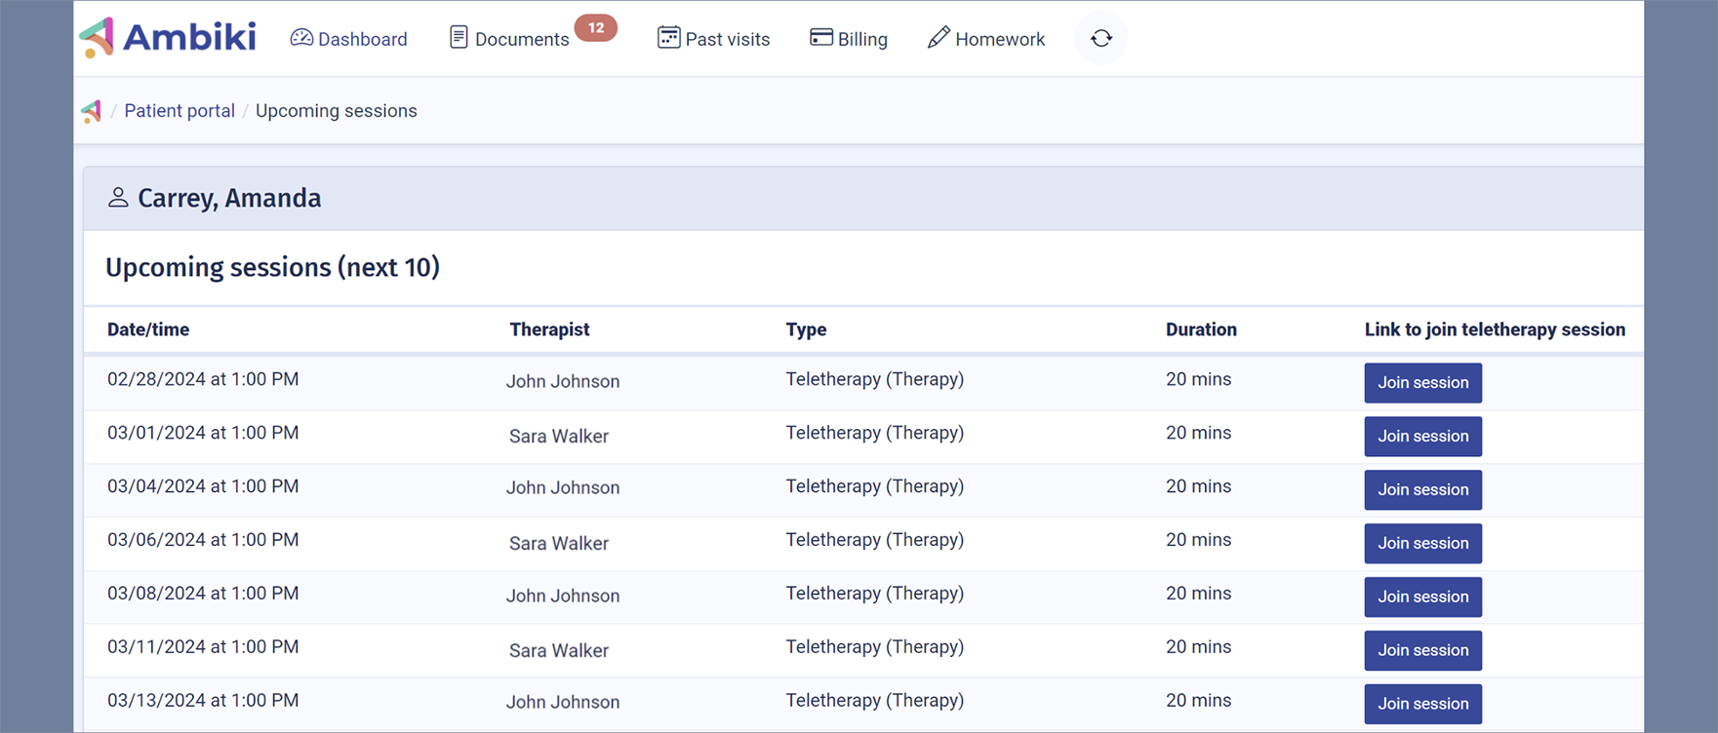Join the 03/08/2024 session with John Johnson
The width and height of the screenshot is (1718, 733).
[1422, 598]
